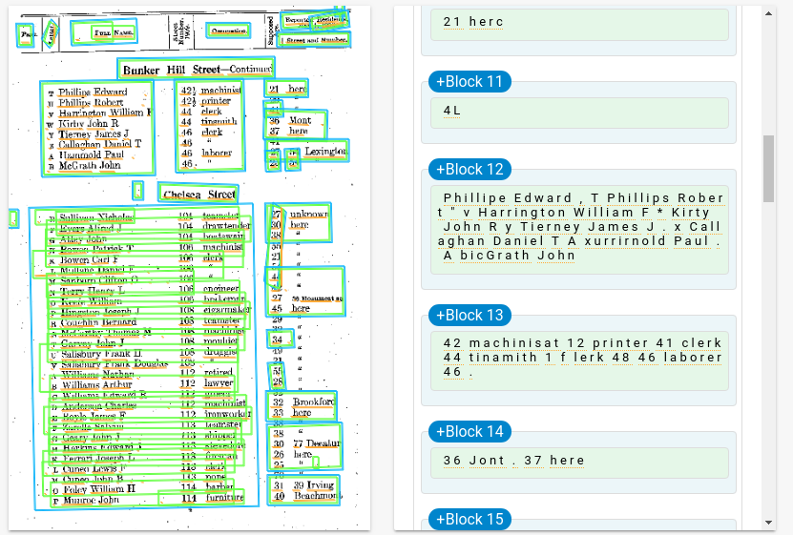The height and width of the screenshot is (535, 793).
Task: Select the '4L' text in Block 11
Action: tap(579, 113)
